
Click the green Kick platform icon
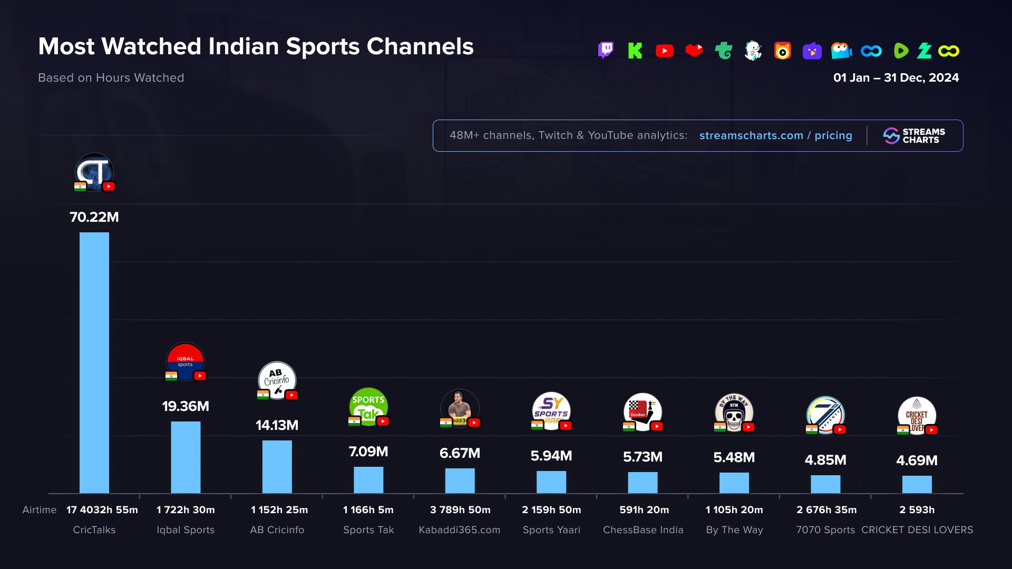(x=635, y=51)
